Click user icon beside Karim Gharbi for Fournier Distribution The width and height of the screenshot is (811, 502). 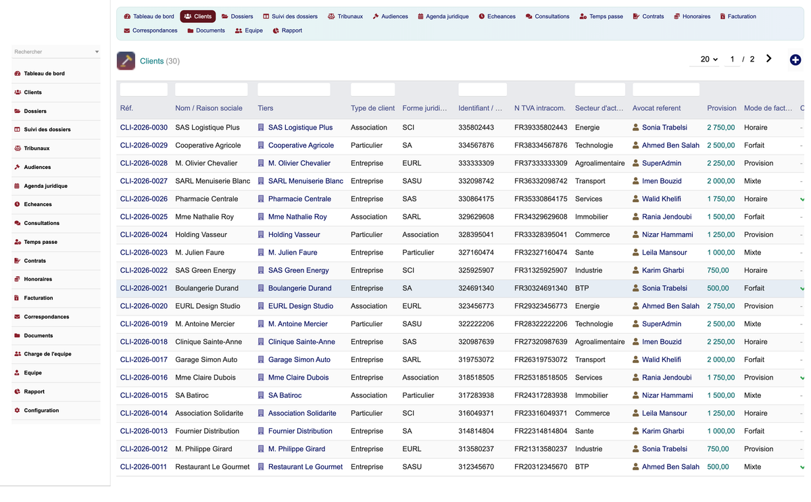click(636, 431)
